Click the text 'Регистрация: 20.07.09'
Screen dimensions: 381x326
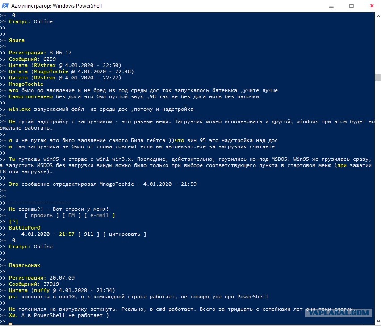click(42, 278)
